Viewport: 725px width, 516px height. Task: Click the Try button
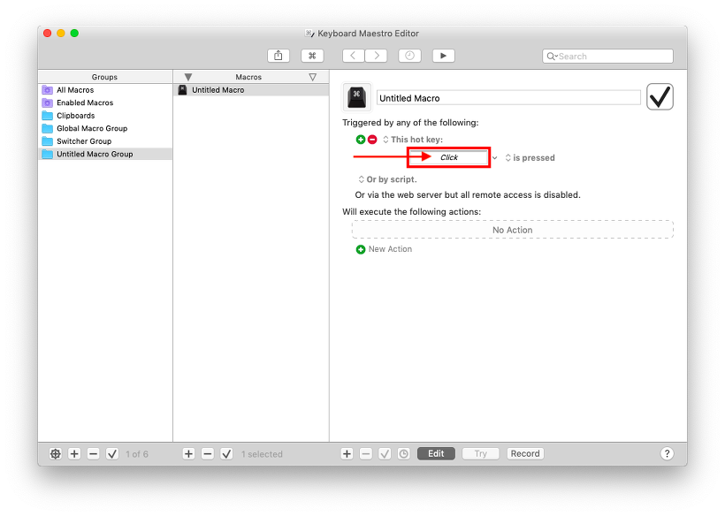[x=480, y=453]
